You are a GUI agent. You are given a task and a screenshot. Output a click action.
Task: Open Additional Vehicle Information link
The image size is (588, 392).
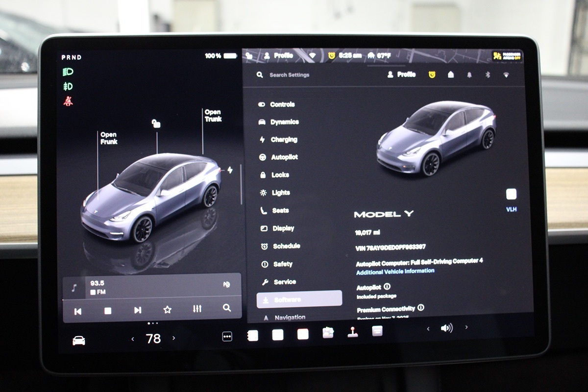(x=395, y=271)
